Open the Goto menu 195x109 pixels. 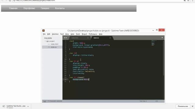coord(73,34)
